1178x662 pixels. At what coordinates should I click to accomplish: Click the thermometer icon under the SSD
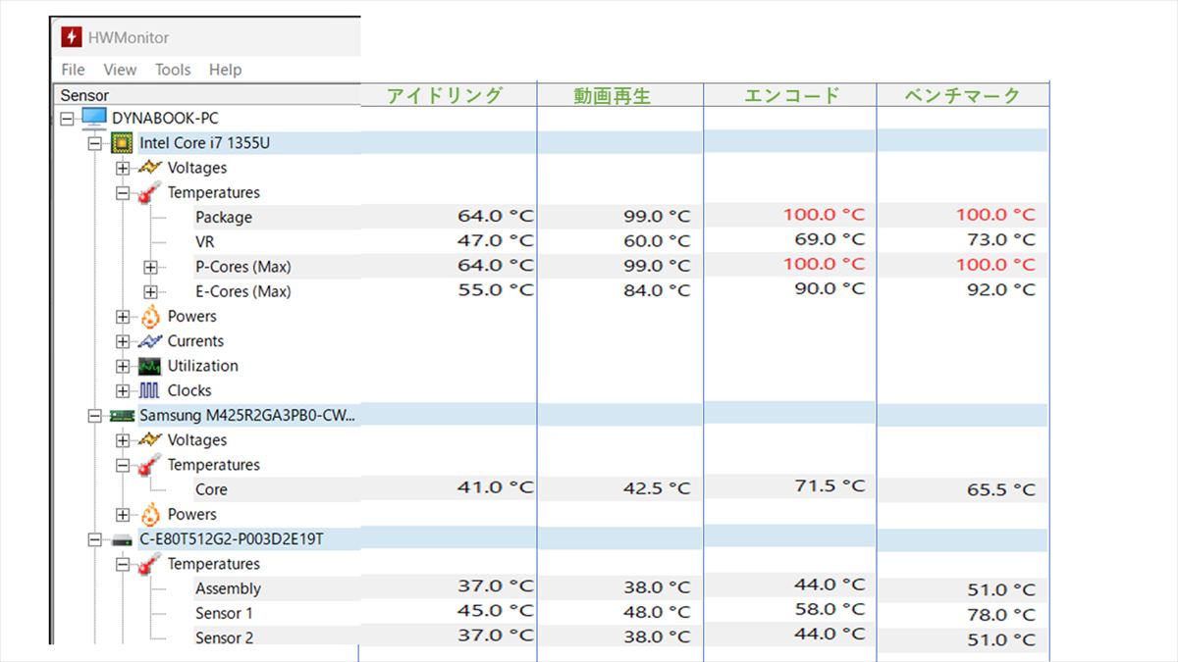[150, 565]
